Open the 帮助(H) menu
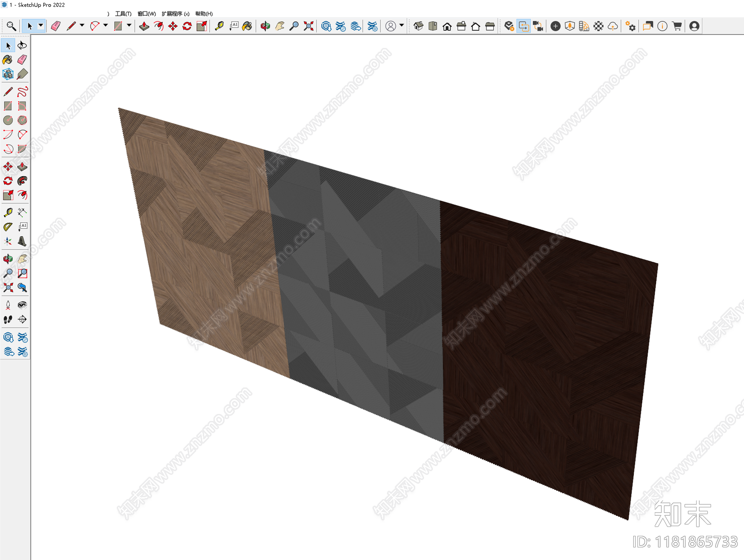This screenshot has height=560, width=744. (204, 14)
